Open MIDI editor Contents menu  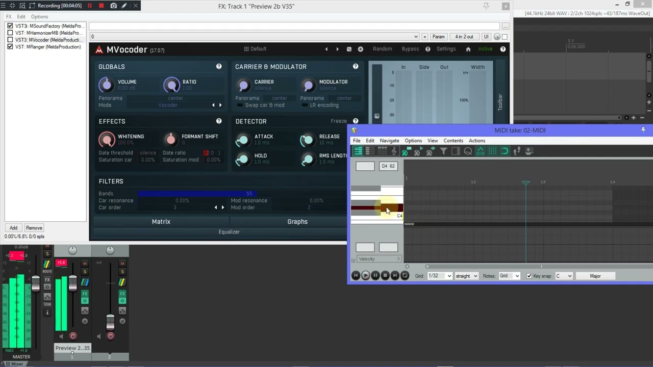point(453,141)
